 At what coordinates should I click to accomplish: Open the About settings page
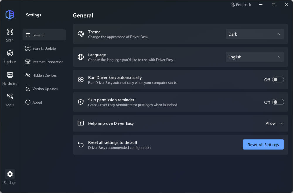[37, 102]
